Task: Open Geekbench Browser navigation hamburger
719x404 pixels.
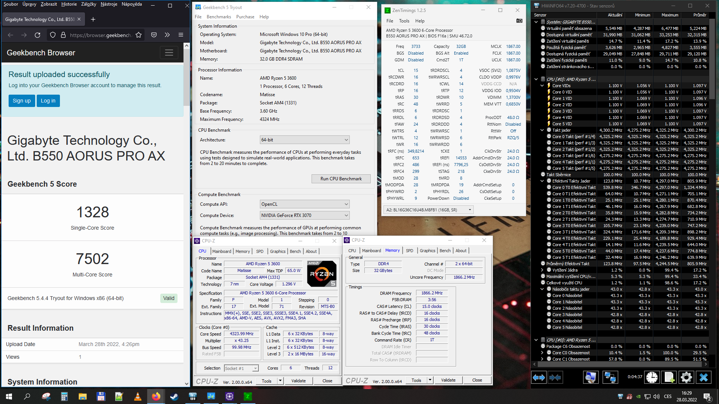Action: [x=169, y=53]
